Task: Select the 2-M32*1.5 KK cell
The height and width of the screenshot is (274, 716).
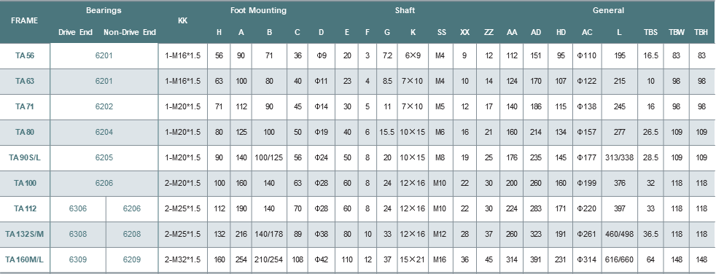Action: coord(183,260)
